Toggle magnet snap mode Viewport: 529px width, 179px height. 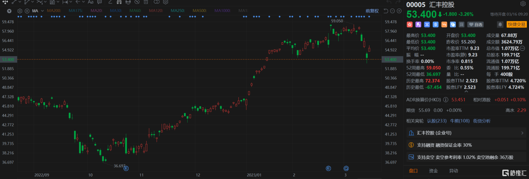119,2
